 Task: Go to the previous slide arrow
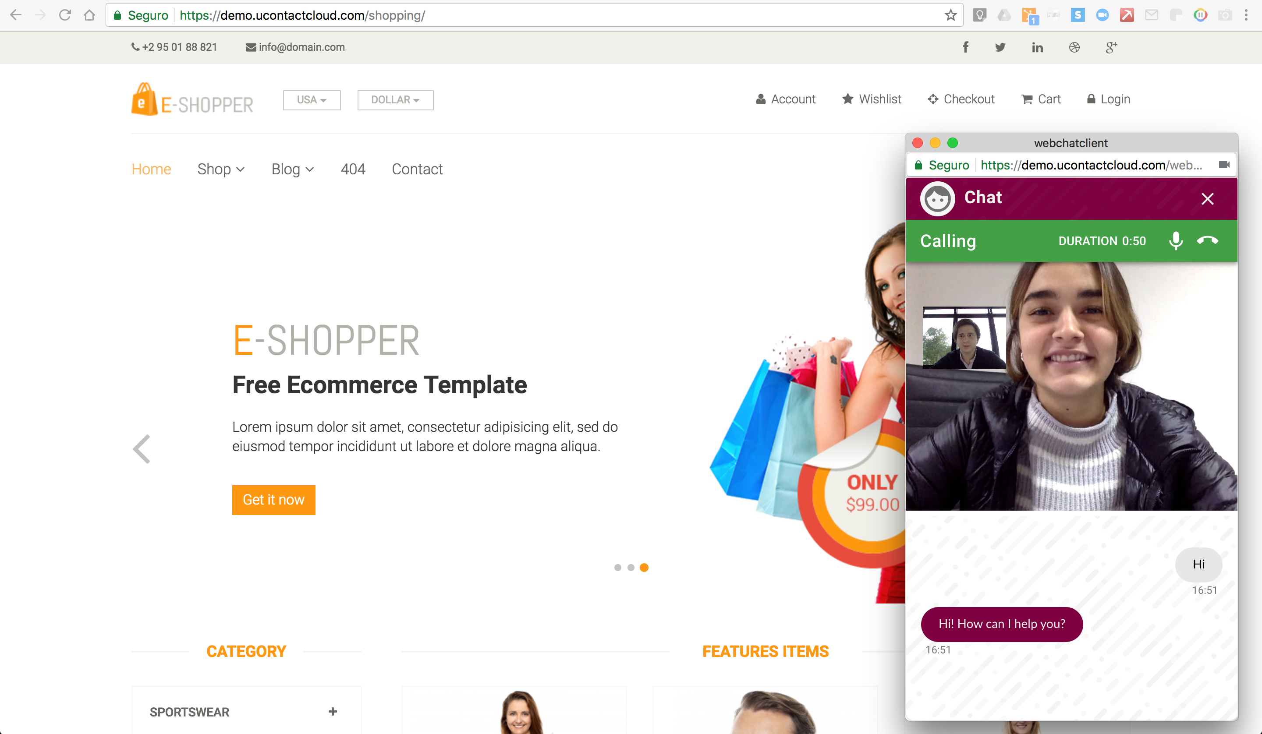(142, 448)
